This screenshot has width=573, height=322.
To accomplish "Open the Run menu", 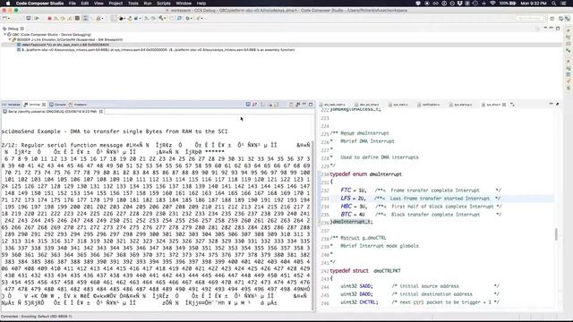I will pyautogui.click(x=147, y=3).
